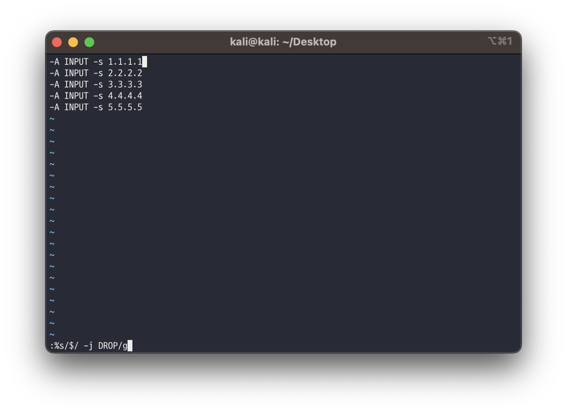
Task: Click the block cursor after 1.1.1.1
Action: tap(145, 62)
